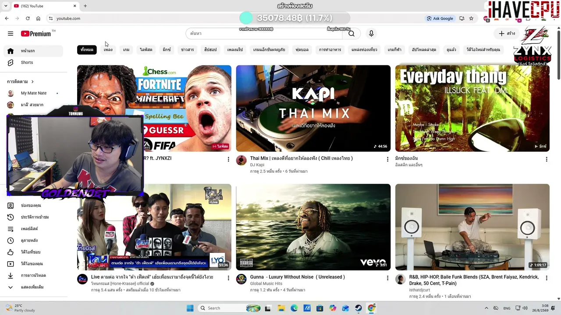The width and height of the screenshot is (561, 315).
Task: Open ประวัติการเข้าชม watch history
Action: click(35, 217)
